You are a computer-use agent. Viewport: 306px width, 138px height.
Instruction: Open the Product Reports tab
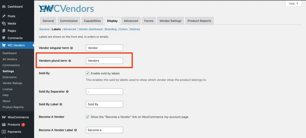199,21
